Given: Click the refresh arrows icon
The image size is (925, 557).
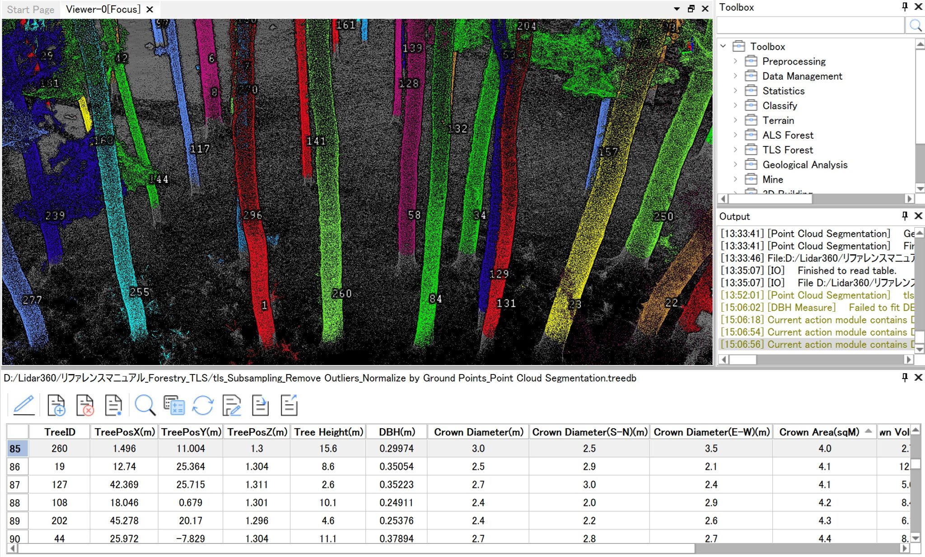Looking at the screenshot, I should coord(202,405).
